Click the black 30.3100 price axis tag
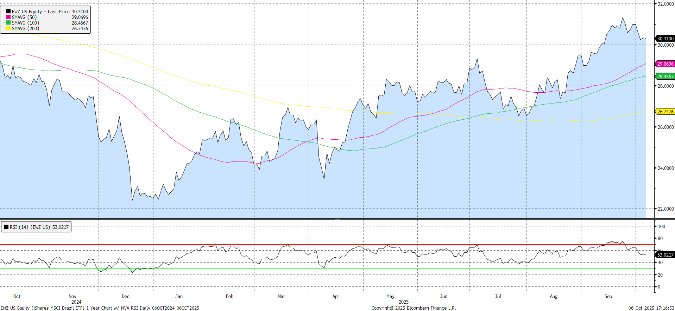This screenshot has height=311, width=675. tap(665, 39)
